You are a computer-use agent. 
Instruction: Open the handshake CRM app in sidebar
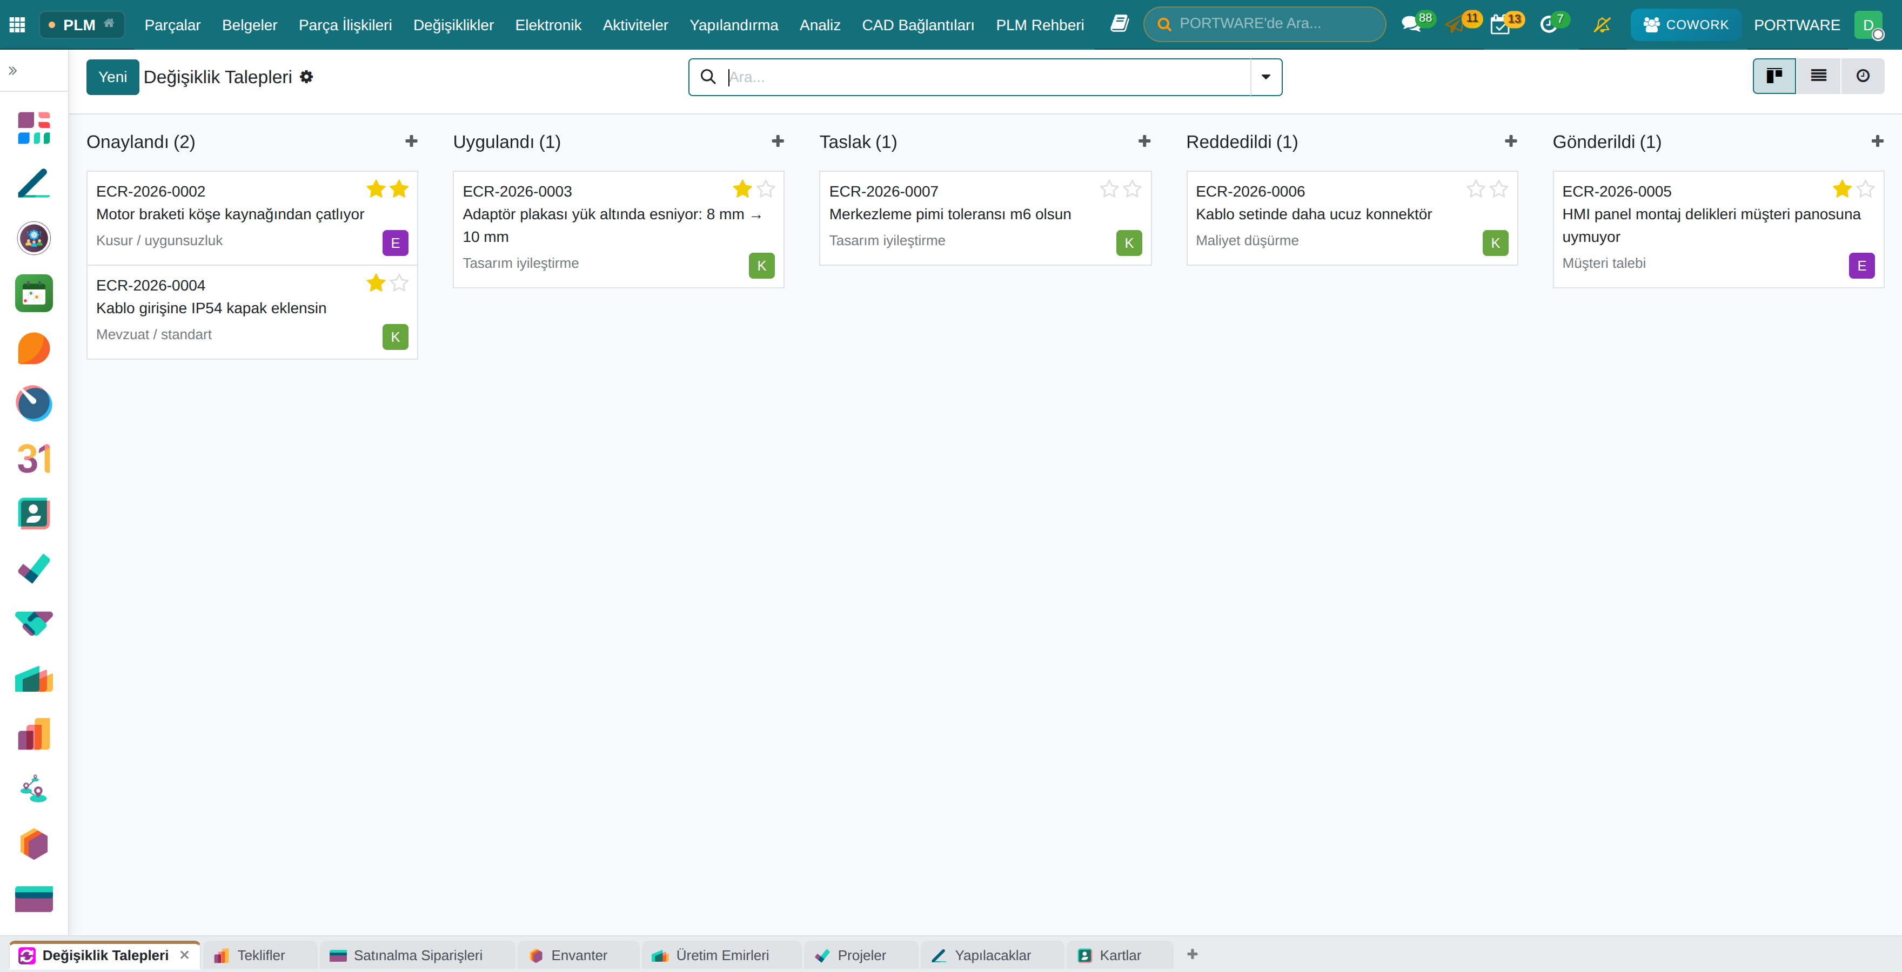[34, 624]
